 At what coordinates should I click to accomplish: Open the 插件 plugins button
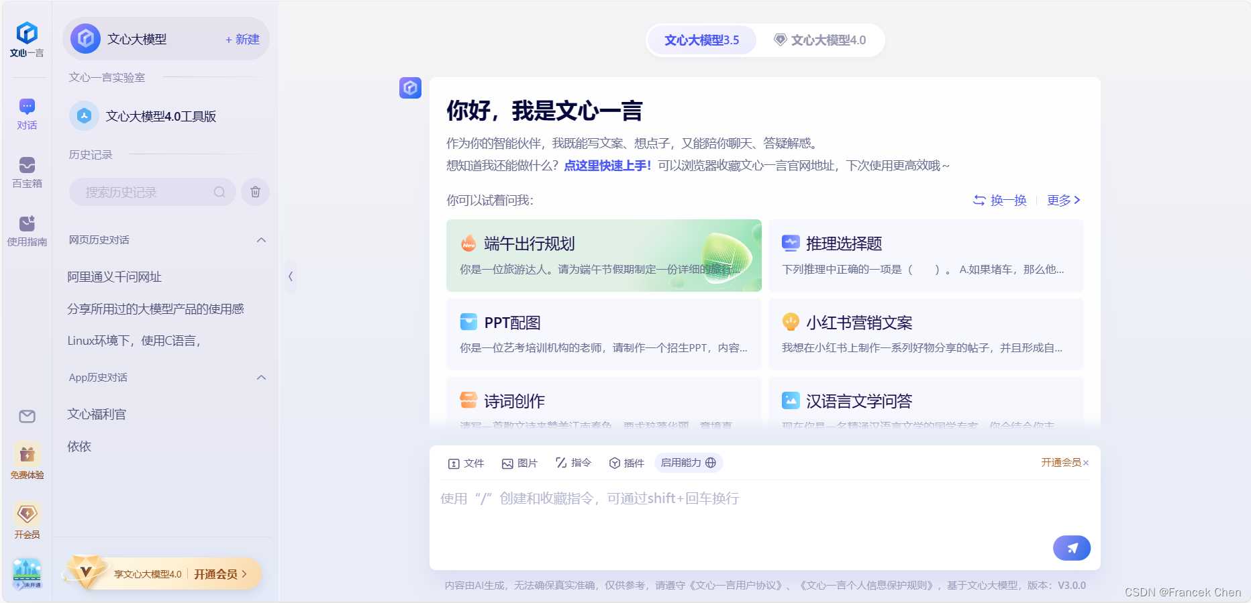point(626,463)
